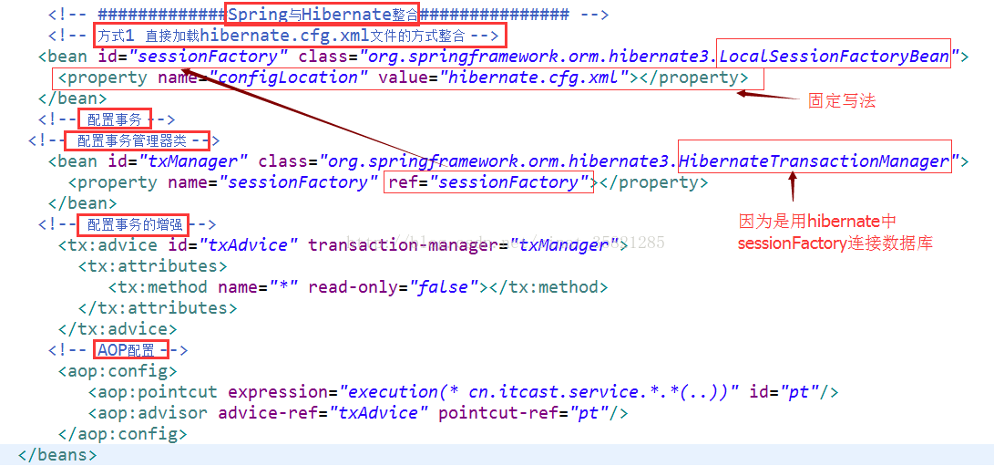Click the read-only="false" attribute
This screenshot has height=466, width=994.
click(x=393, y=287)
